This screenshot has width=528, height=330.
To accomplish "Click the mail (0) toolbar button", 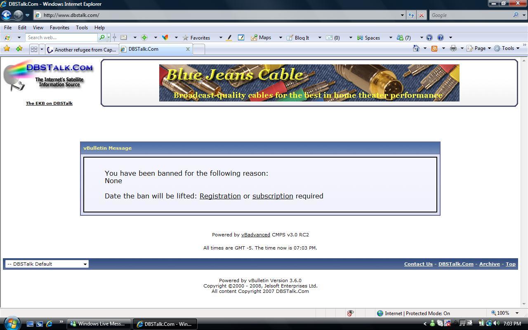I will 333,38.
